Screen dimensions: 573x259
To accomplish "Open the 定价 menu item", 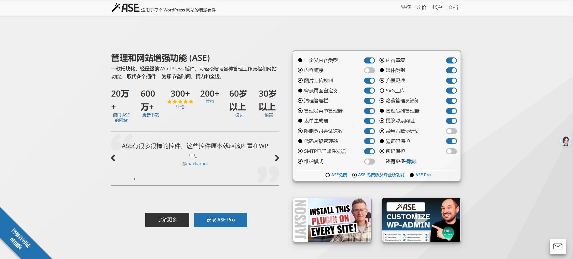I will (421, 8).
